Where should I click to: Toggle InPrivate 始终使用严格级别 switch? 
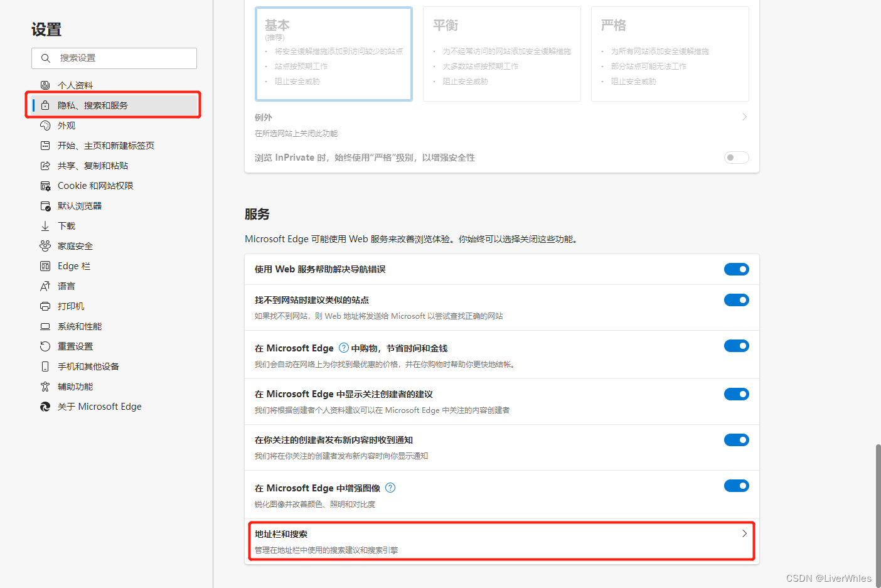click(x=737, y=158)
